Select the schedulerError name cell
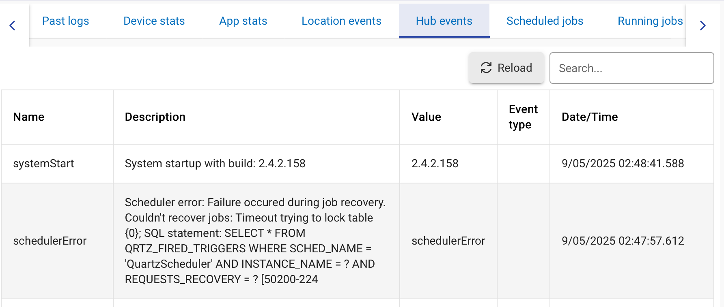The width and height of the screenshot is (724, 307). [50, 241]
